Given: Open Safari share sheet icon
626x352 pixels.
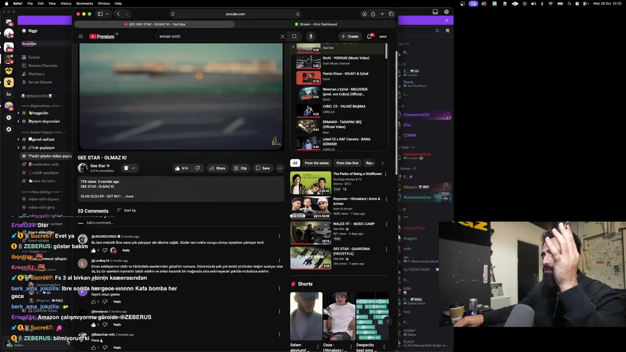Looking at the screenshot, I should [373, 14].
